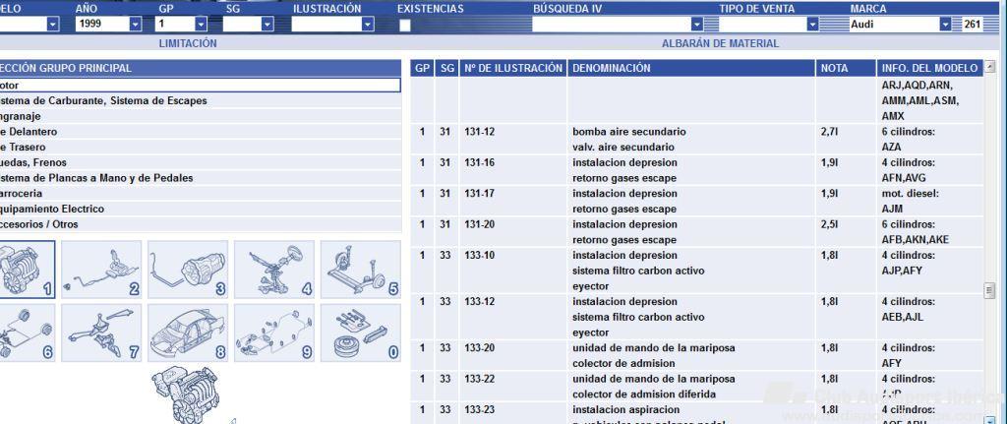Select 'Sistema de Plancas a Mano y de Pedales'
This screenshot has width=1007, height=424.
(x=201, y=178)
